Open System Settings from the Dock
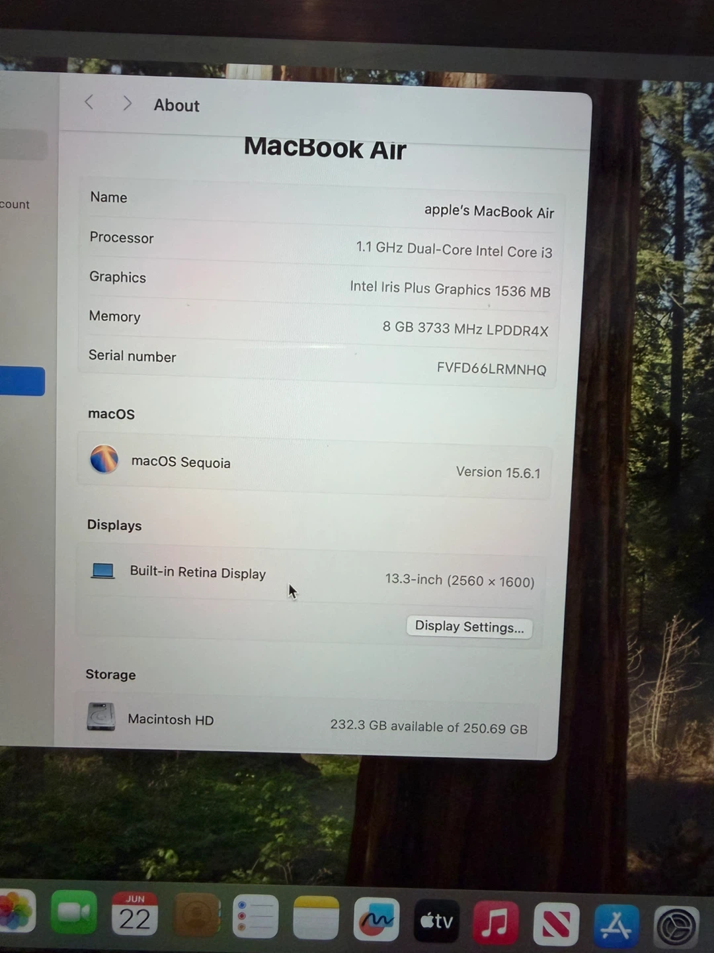 [676, 927]
